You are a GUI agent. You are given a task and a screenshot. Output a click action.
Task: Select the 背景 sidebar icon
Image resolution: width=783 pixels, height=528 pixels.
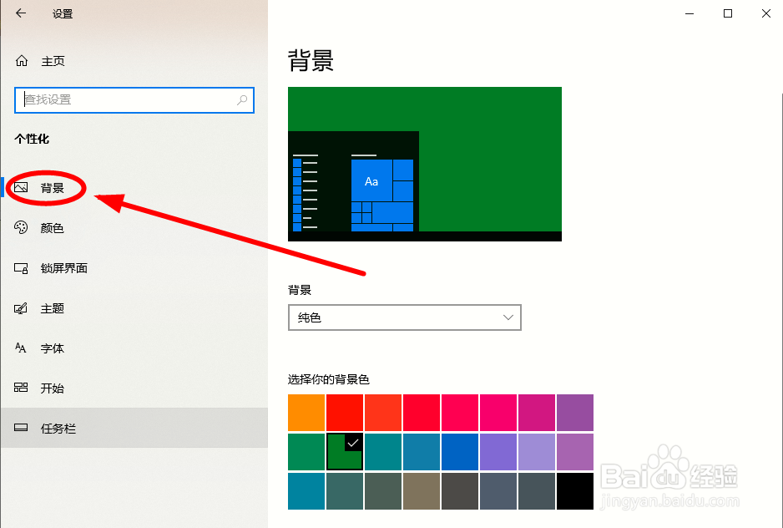(23, 188)
